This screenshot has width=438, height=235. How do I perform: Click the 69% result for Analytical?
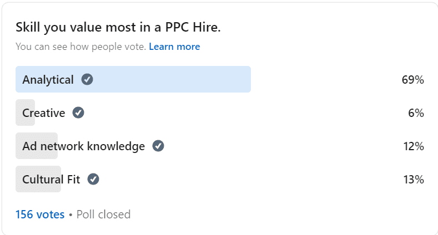(412, 80)
